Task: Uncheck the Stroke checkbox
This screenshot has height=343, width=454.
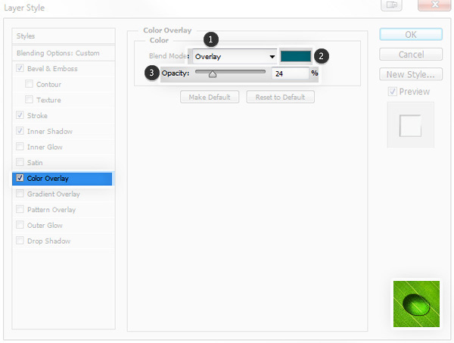Action: point(20,115)
